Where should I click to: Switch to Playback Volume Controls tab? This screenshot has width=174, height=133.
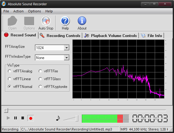tap(111, 36)
